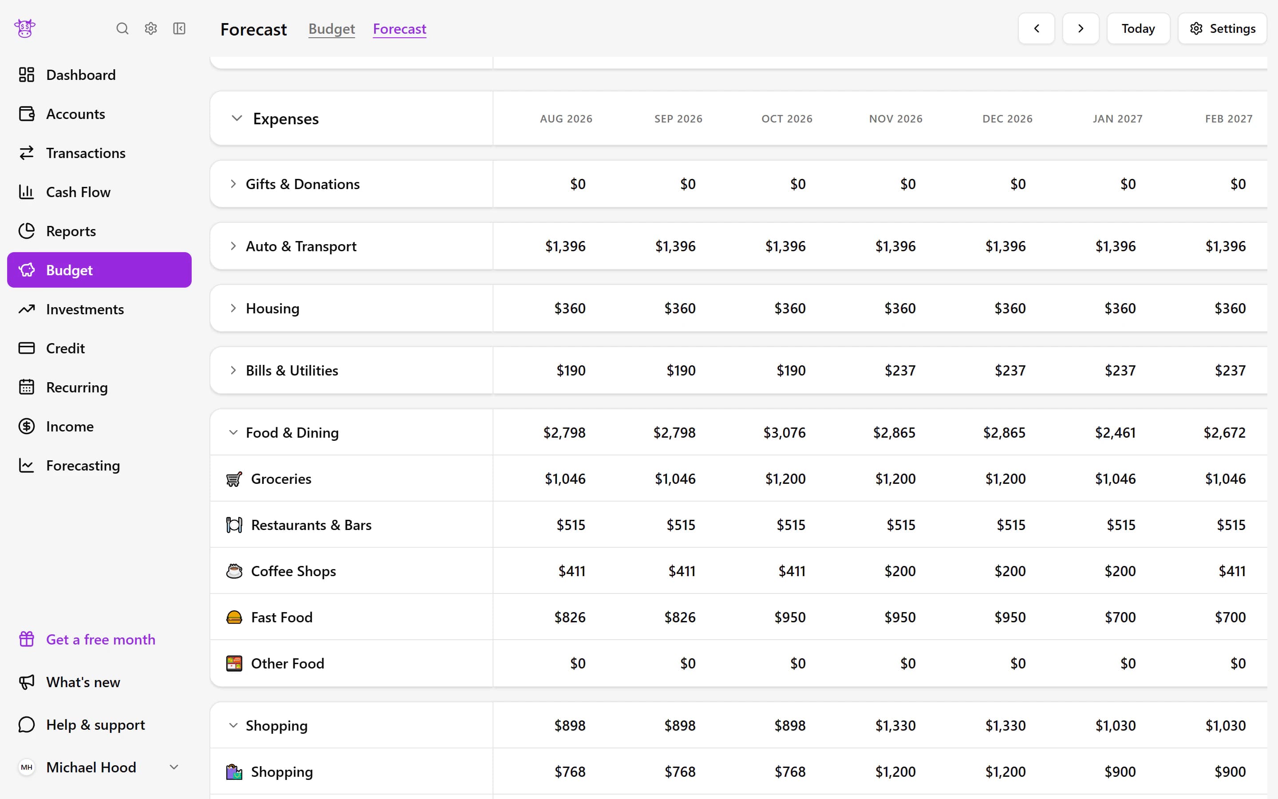Click Coffee Shops NOV 2026 value
This screenshot has height=799, width=1278.
pyautogui.click(x=900, y=571)
